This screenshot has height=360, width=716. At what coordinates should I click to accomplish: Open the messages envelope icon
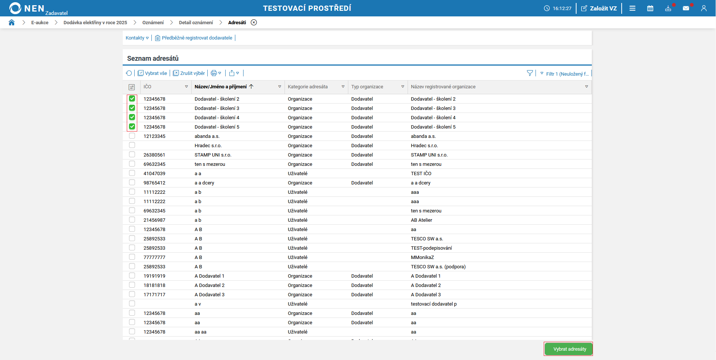(686, 8)
